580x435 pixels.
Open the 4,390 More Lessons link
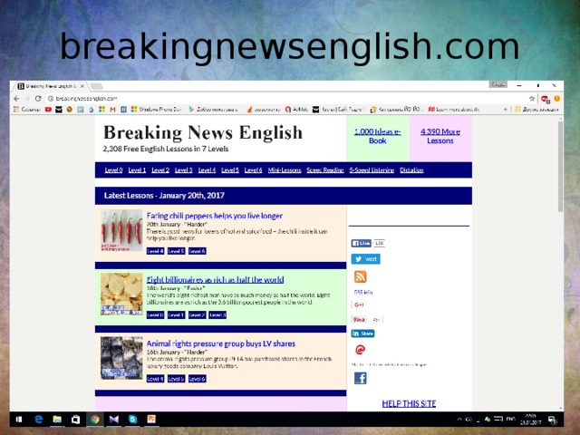440,136
